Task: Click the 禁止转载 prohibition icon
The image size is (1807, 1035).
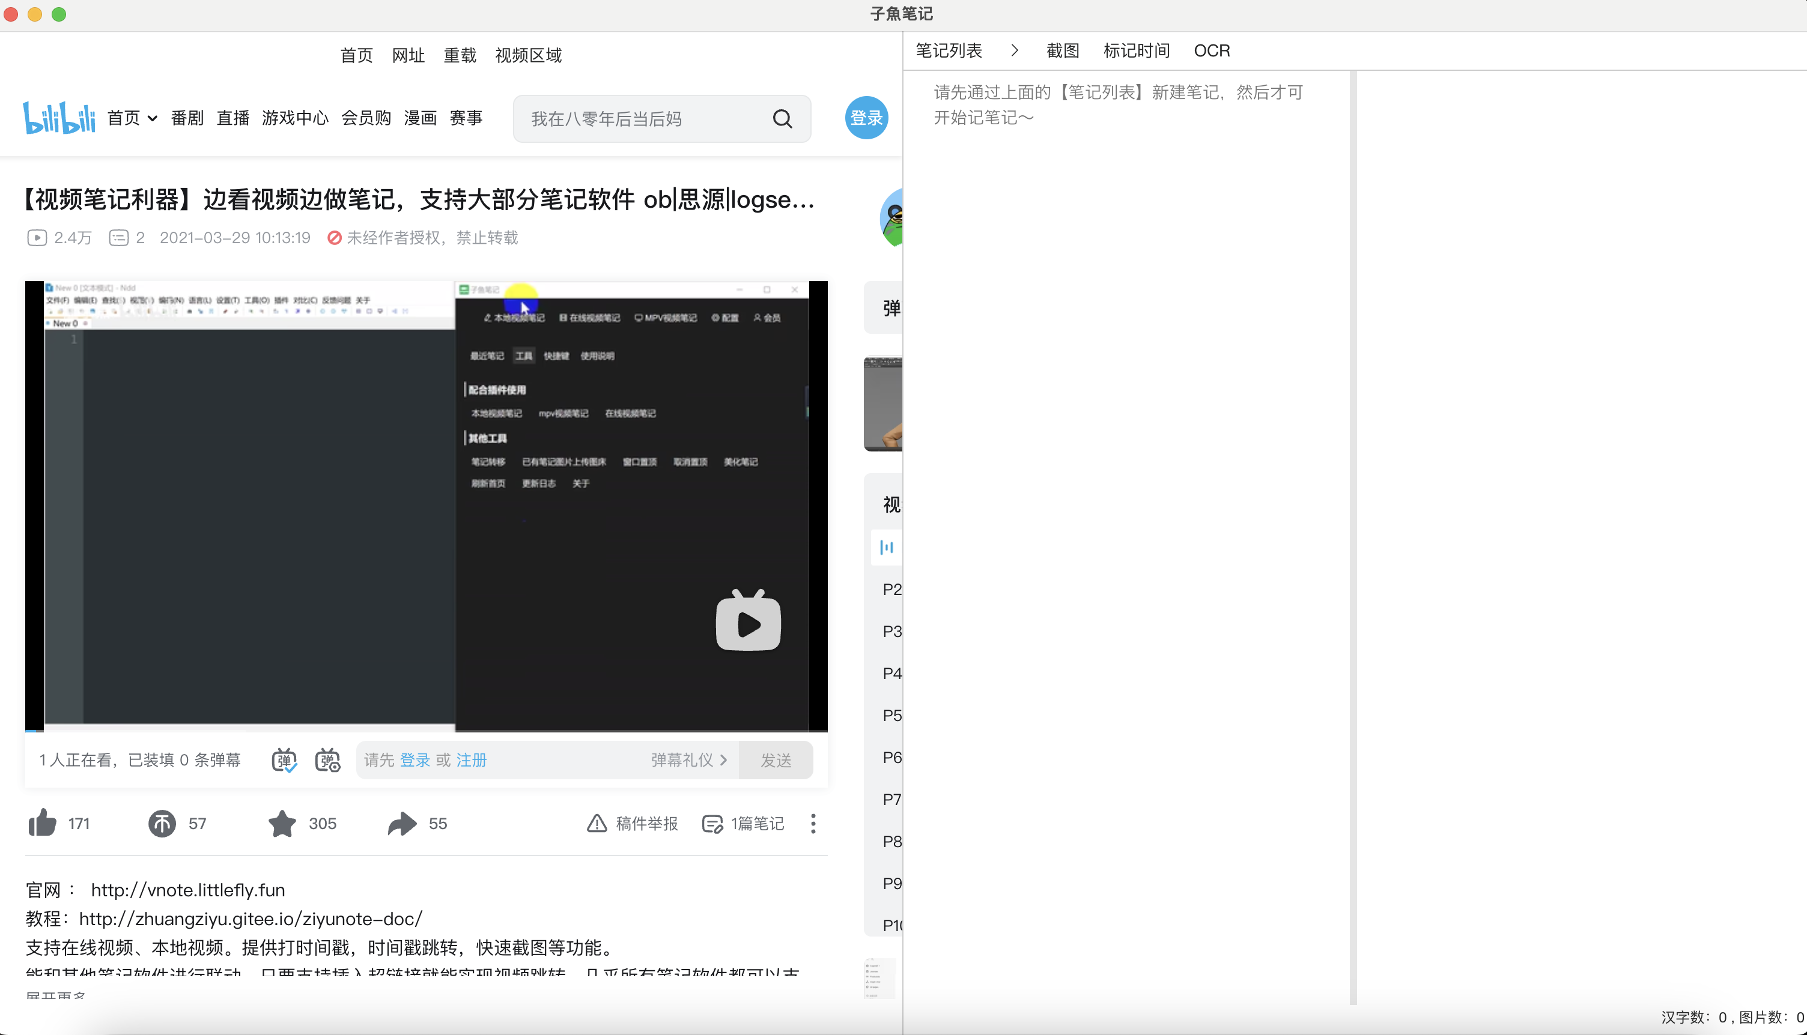Action: pyautogui.click(x=334, y=237)
